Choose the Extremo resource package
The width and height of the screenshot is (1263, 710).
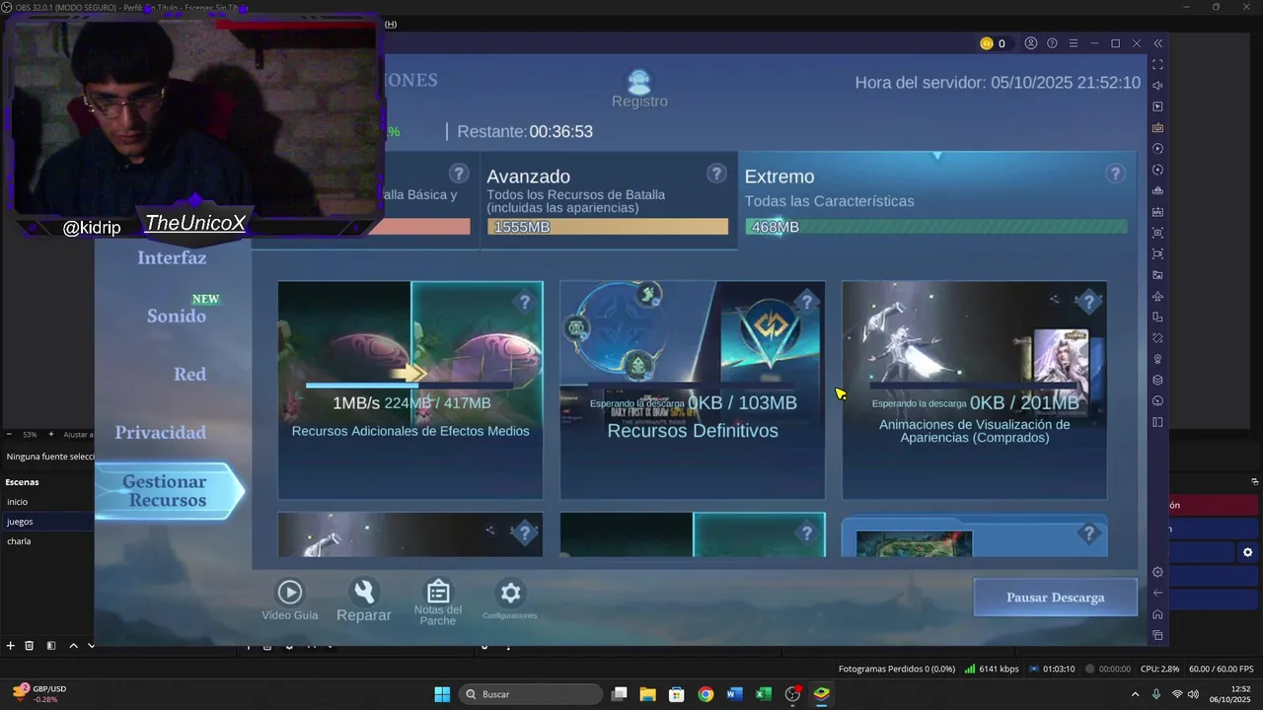(935, 201)
